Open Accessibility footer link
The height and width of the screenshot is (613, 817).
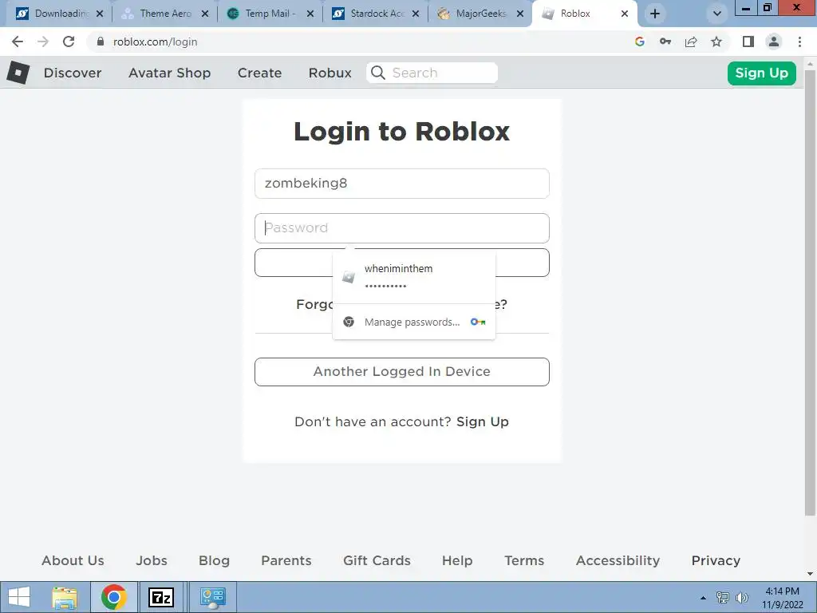click(618, 560)
